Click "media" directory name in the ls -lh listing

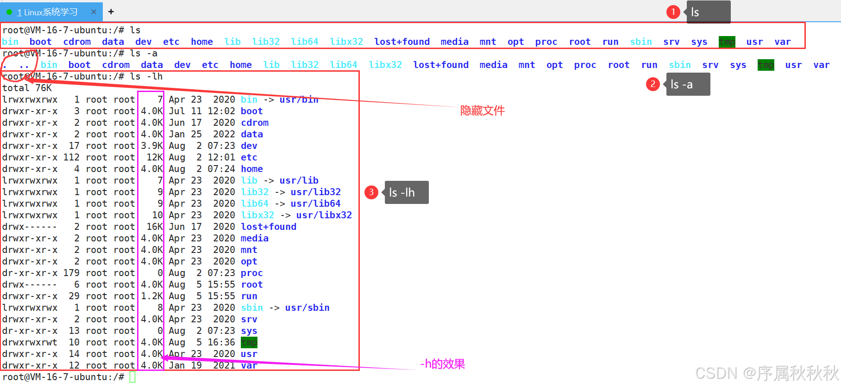255,238
